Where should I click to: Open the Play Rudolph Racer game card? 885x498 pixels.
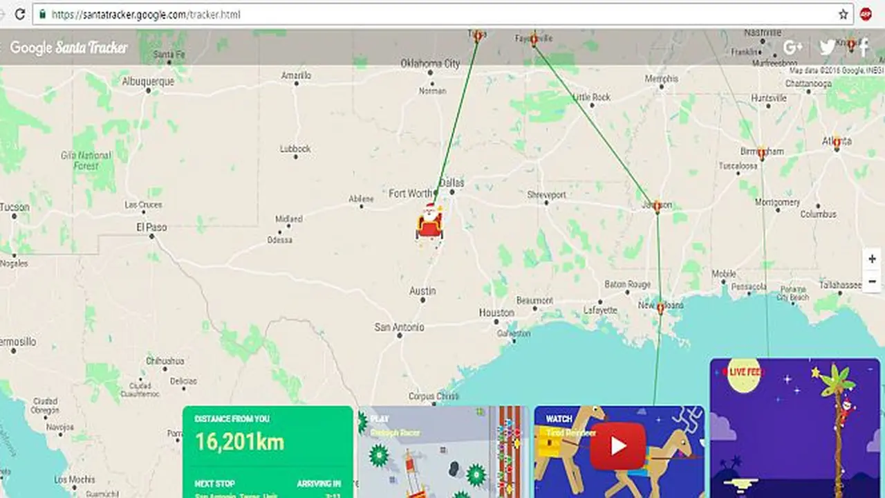coord(443,452)
